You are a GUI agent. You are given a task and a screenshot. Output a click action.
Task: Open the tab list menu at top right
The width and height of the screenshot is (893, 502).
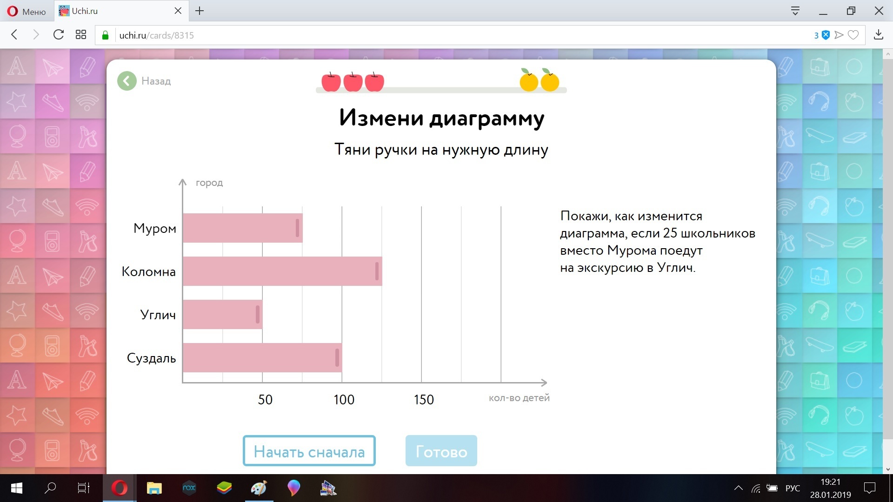795,11
